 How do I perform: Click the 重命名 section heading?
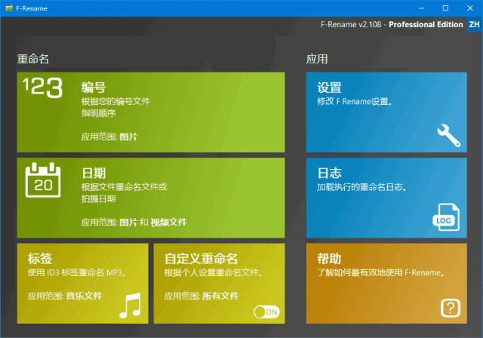33,59
